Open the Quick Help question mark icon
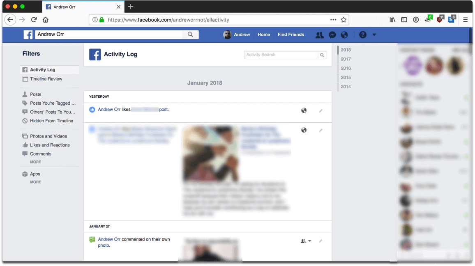Viewport: 475px width, 266px height. tap(362, 35)
